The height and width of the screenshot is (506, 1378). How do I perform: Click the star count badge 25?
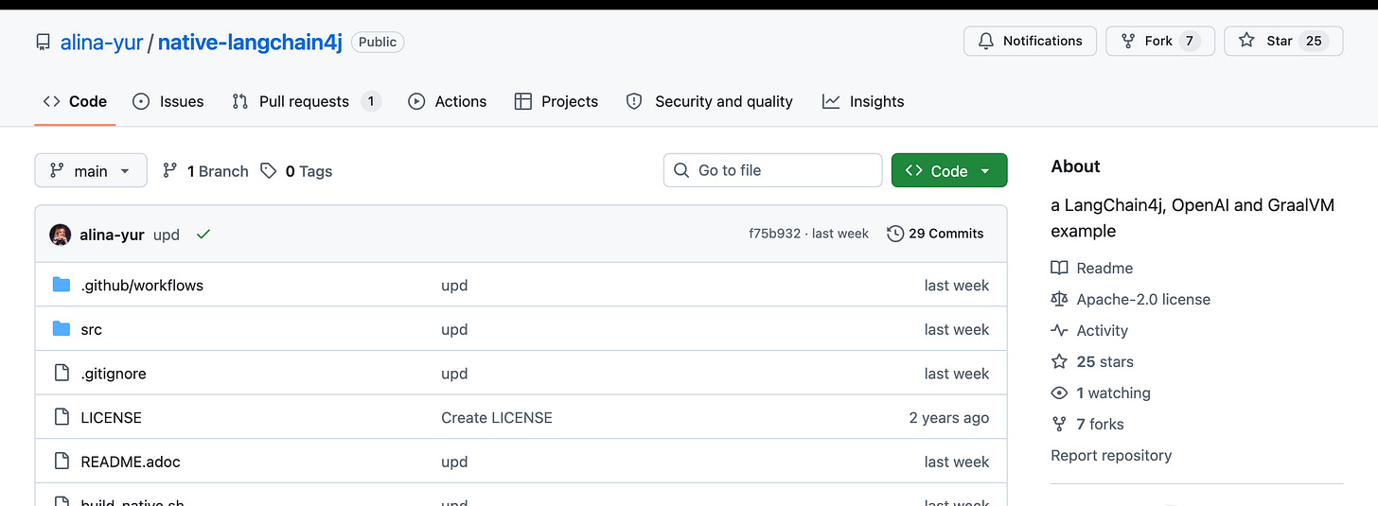point(1314,41)
